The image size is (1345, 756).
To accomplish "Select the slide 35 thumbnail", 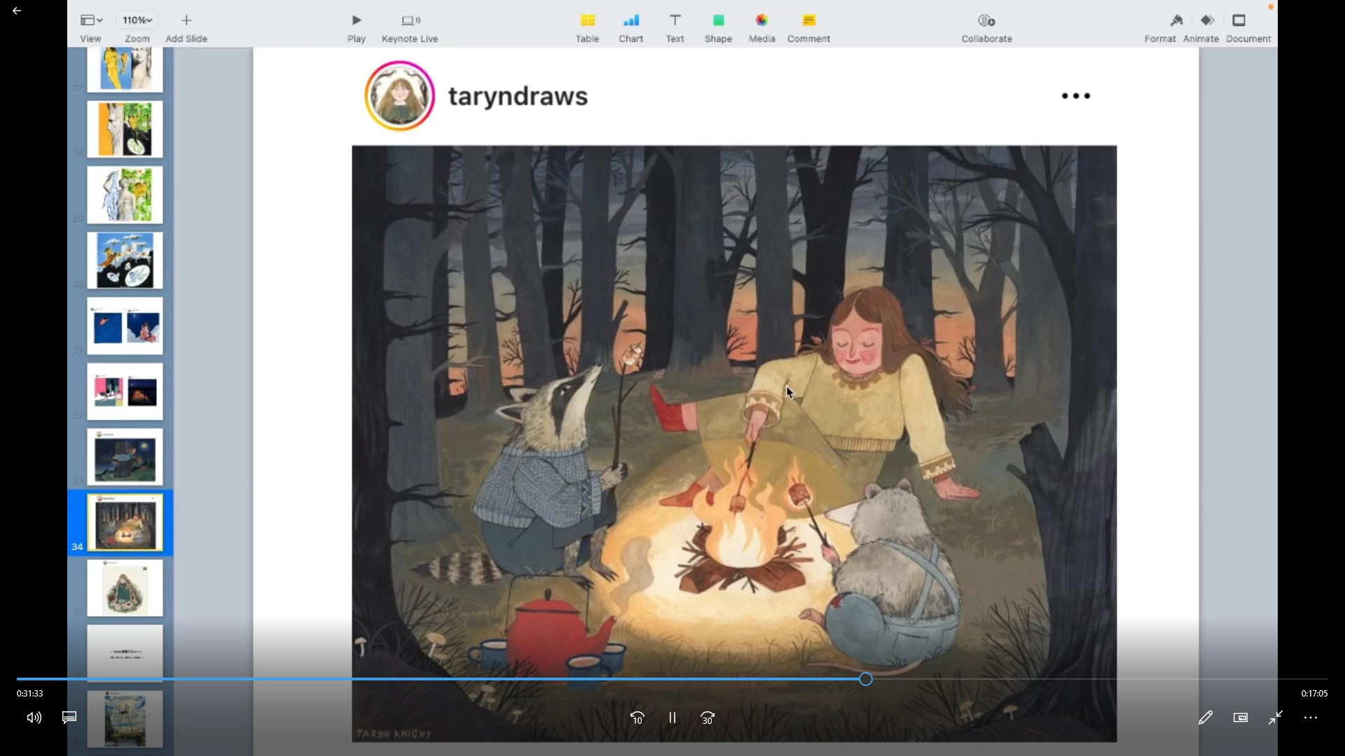I will [125, 588].
